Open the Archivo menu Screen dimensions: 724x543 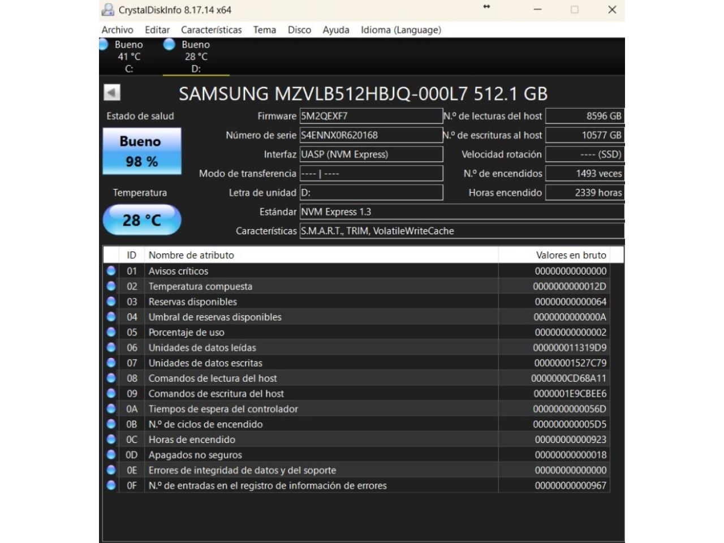pyautogui.click(x=118, y=30)
